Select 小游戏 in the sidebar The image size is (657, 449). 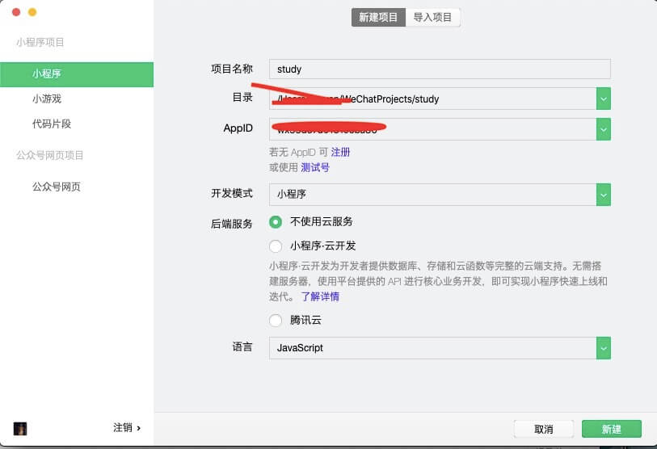pos(47,99)
